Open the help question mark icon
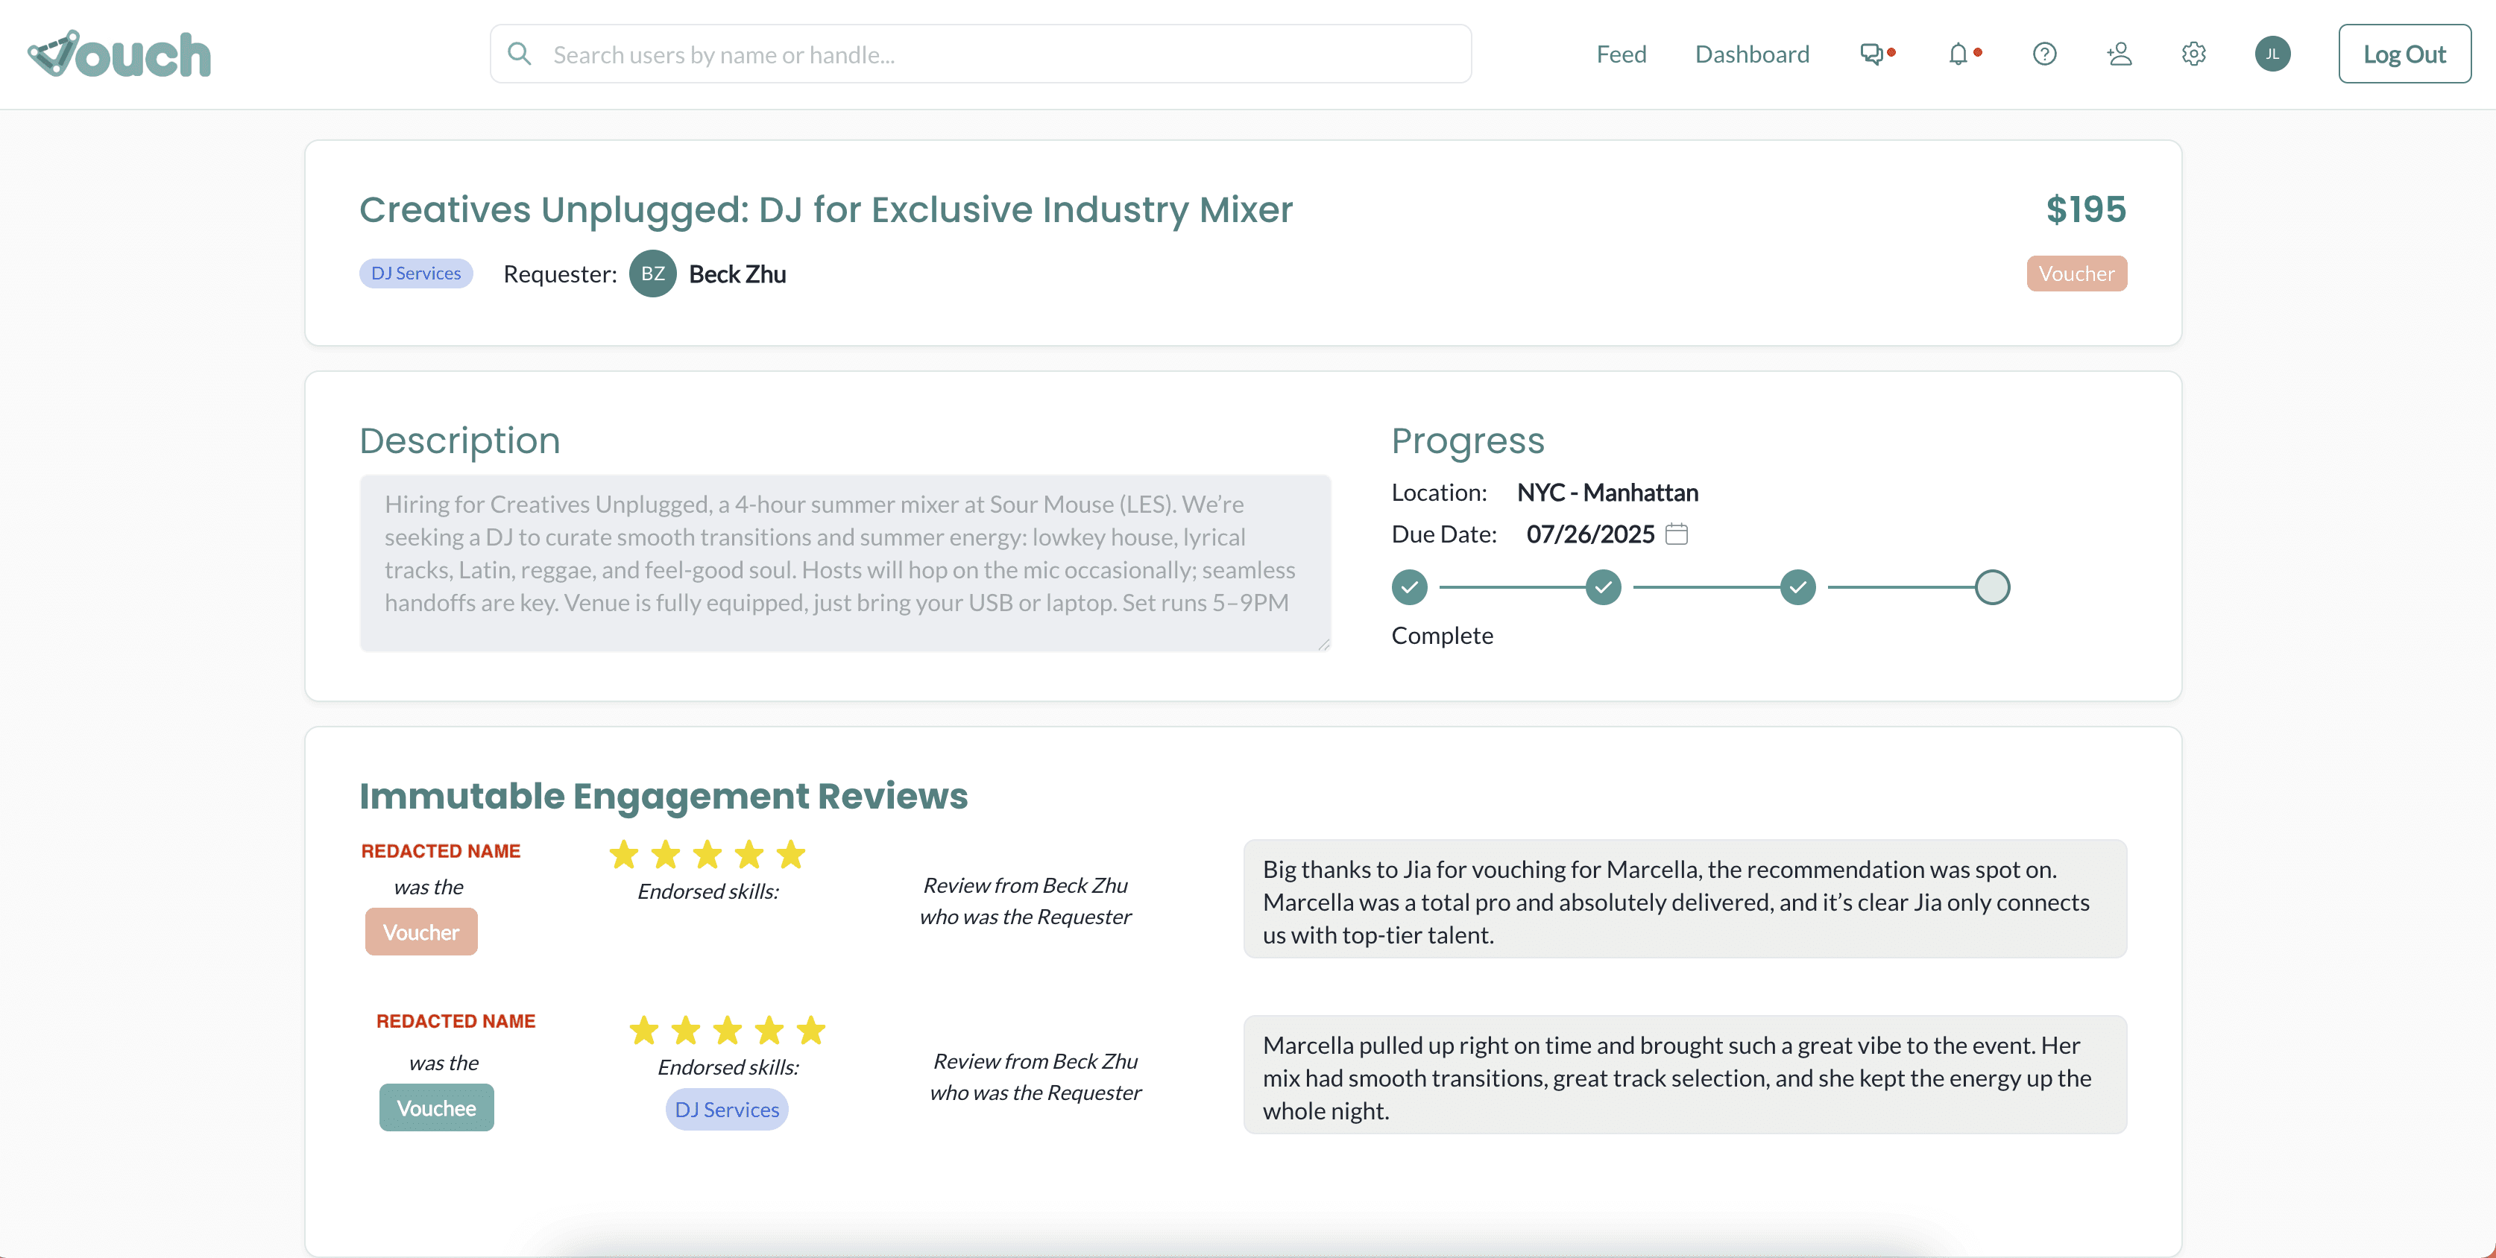Screen dimensions: 2496x1258 click(2044, 54)
